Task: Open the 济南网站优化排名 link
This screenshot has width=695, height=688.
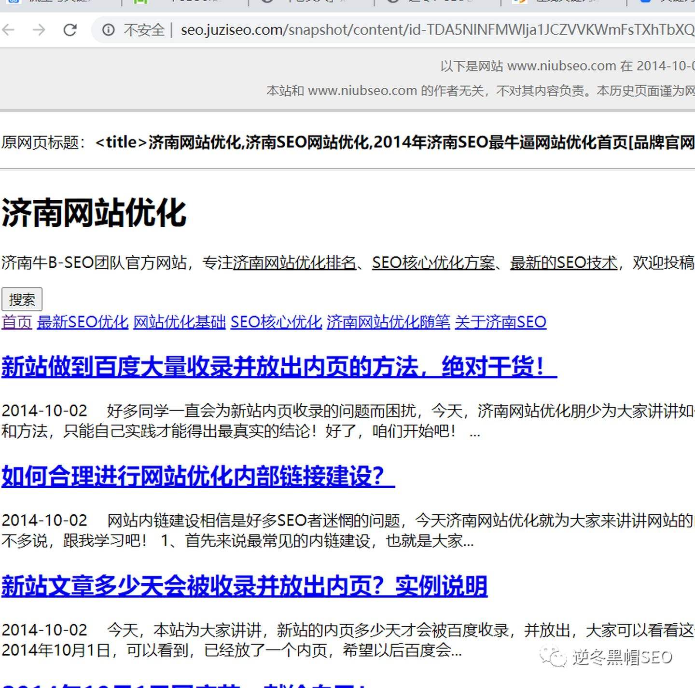Action: tap(295, 263)
